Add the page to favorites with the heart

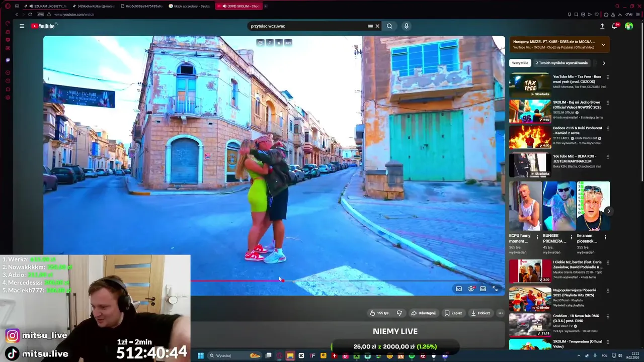click(597, 15)
